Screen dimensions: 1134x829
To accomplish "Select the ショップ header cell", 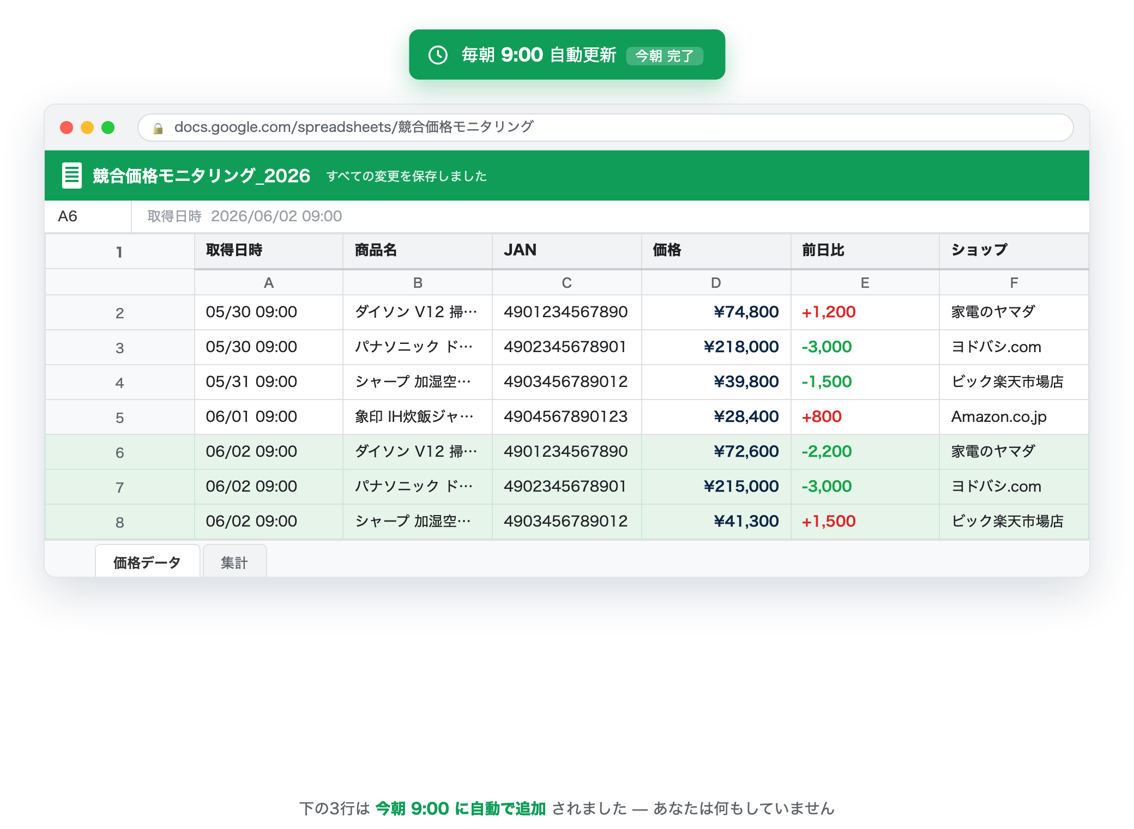I will point(1014,251).
